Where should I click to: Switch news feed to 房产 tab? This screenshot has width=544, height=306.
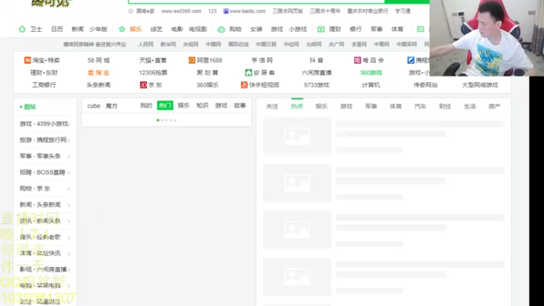click(x=494, y=106)
